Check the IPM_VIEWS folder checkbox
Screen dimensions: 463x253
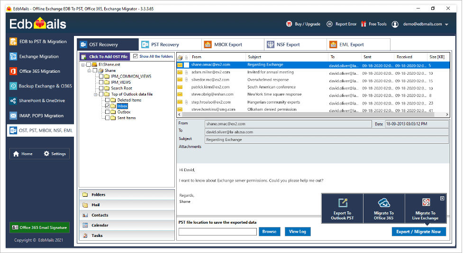[101, 82]
